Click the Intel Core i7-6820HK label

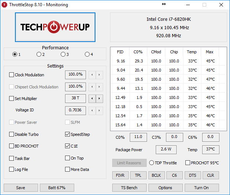[x=169, y=19]
